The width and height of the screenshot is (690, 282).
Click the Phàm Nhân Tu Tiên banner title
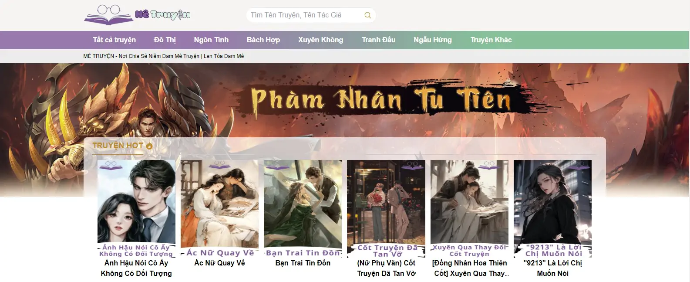[380, 100]
